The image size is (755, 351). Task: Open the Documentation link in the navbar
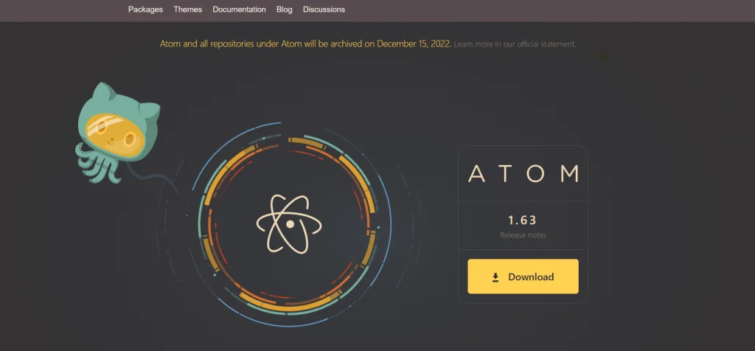(239, 10)
